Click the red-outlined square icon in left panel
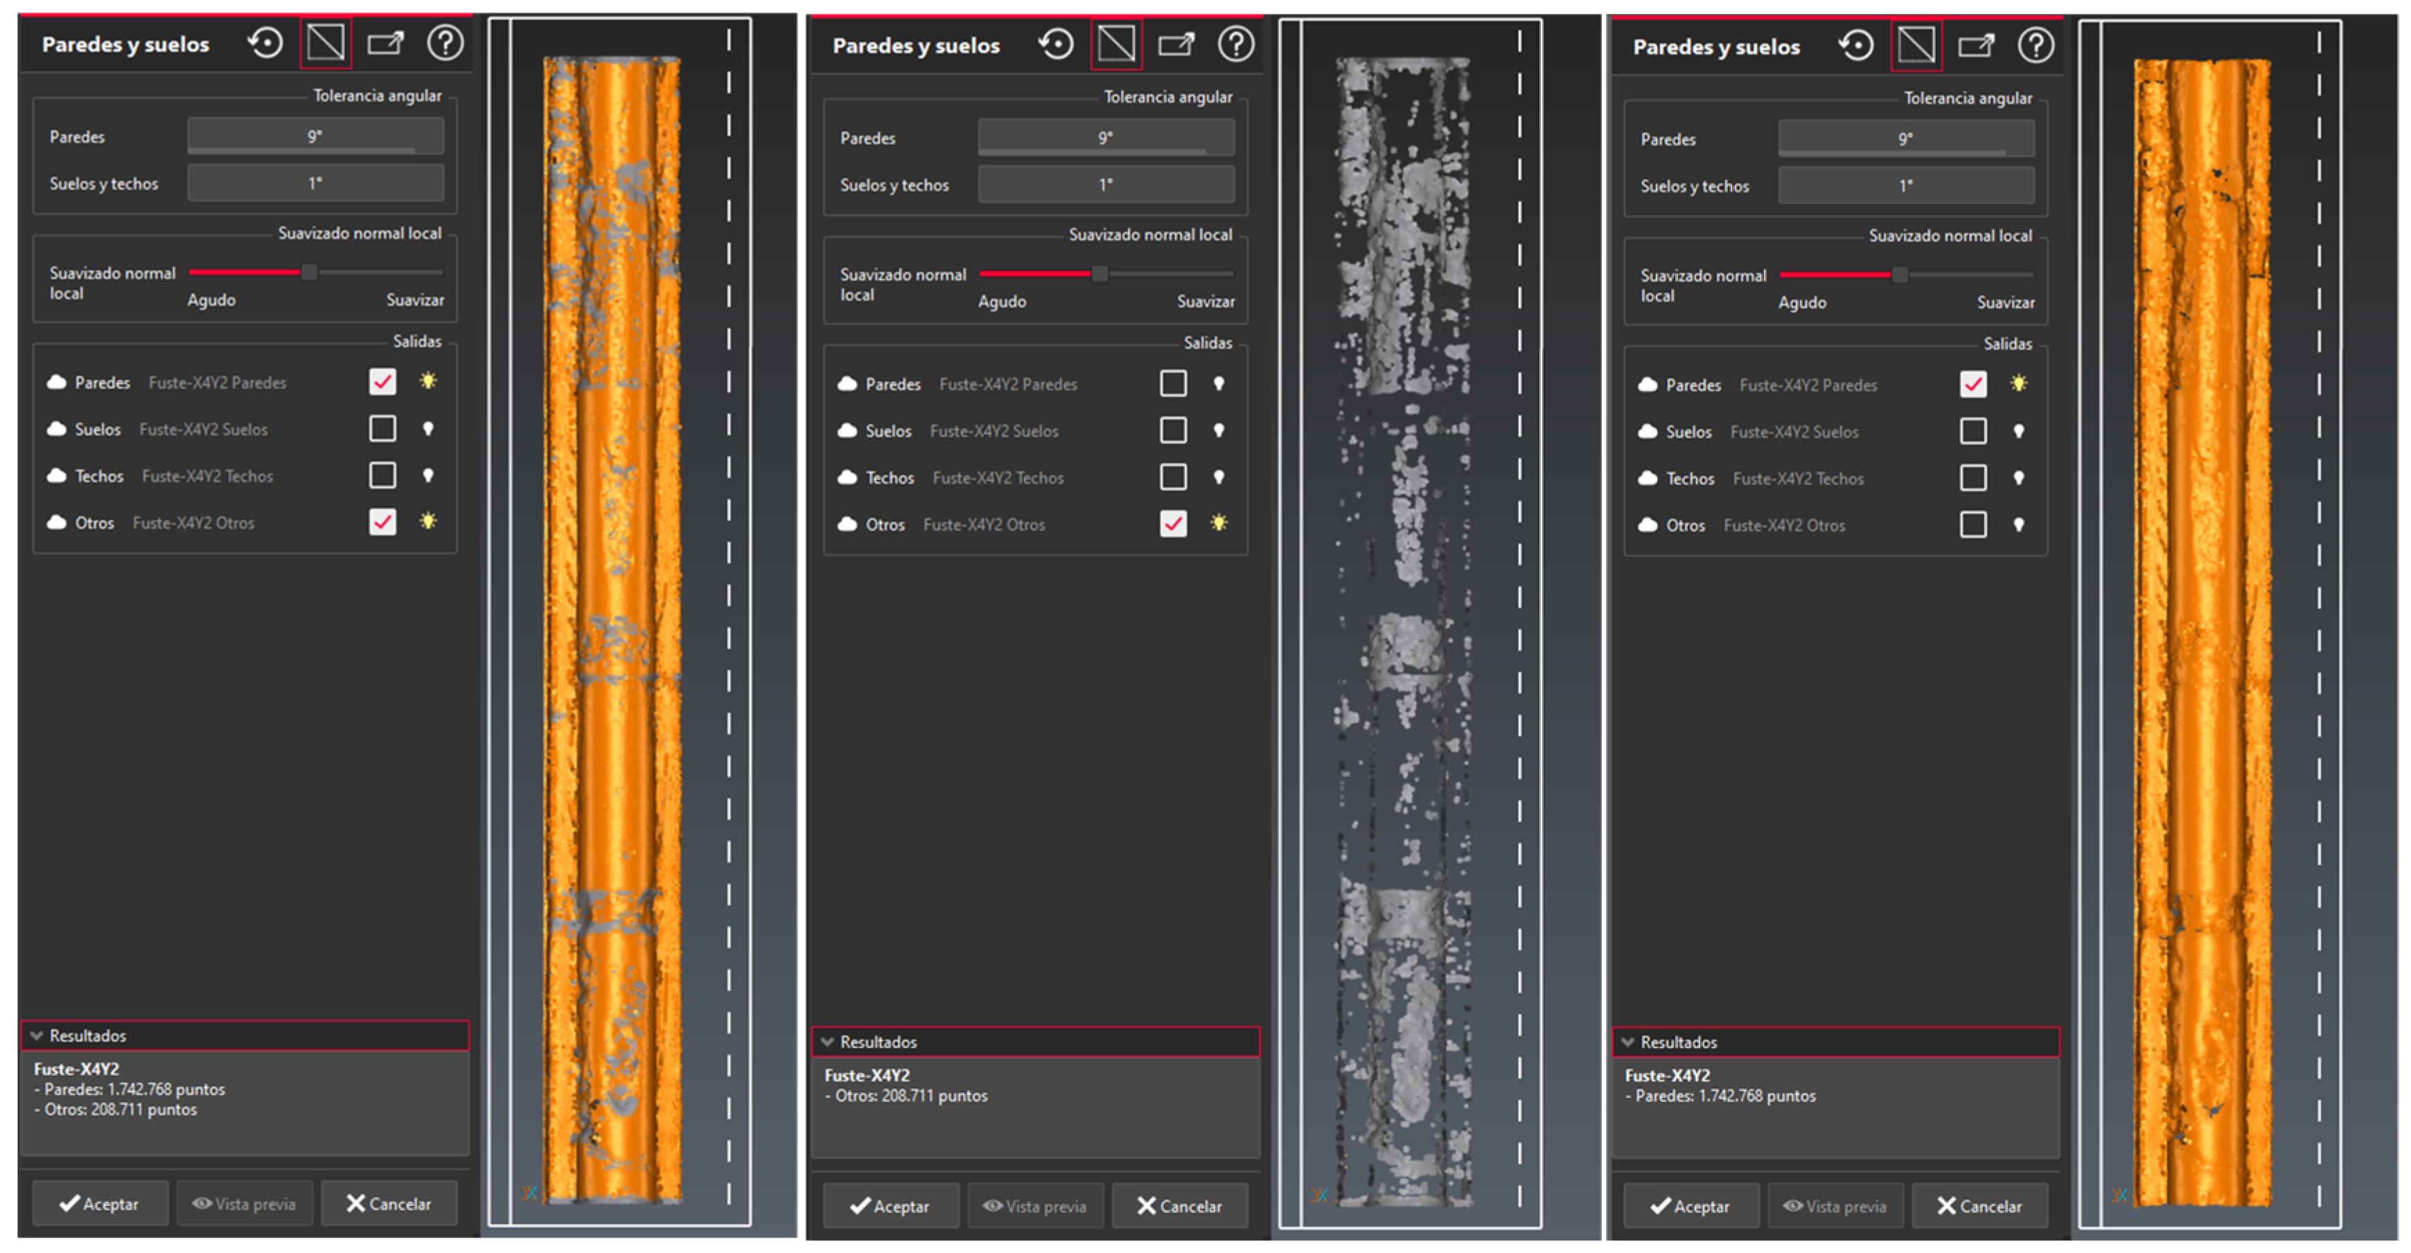The image size is (2411, 1253). click(x=326, y=43)
